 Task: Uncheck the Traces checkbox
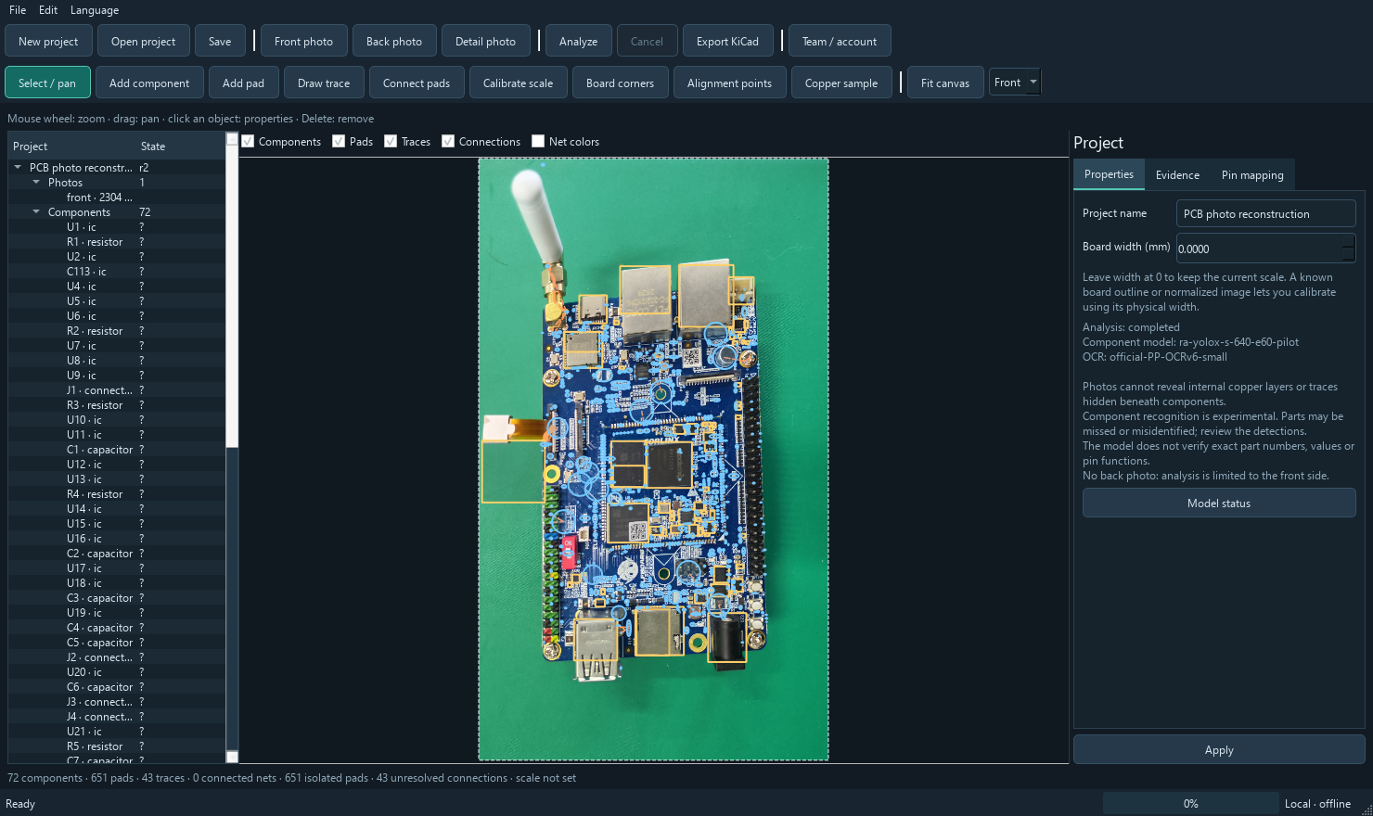tap(391, 142)
